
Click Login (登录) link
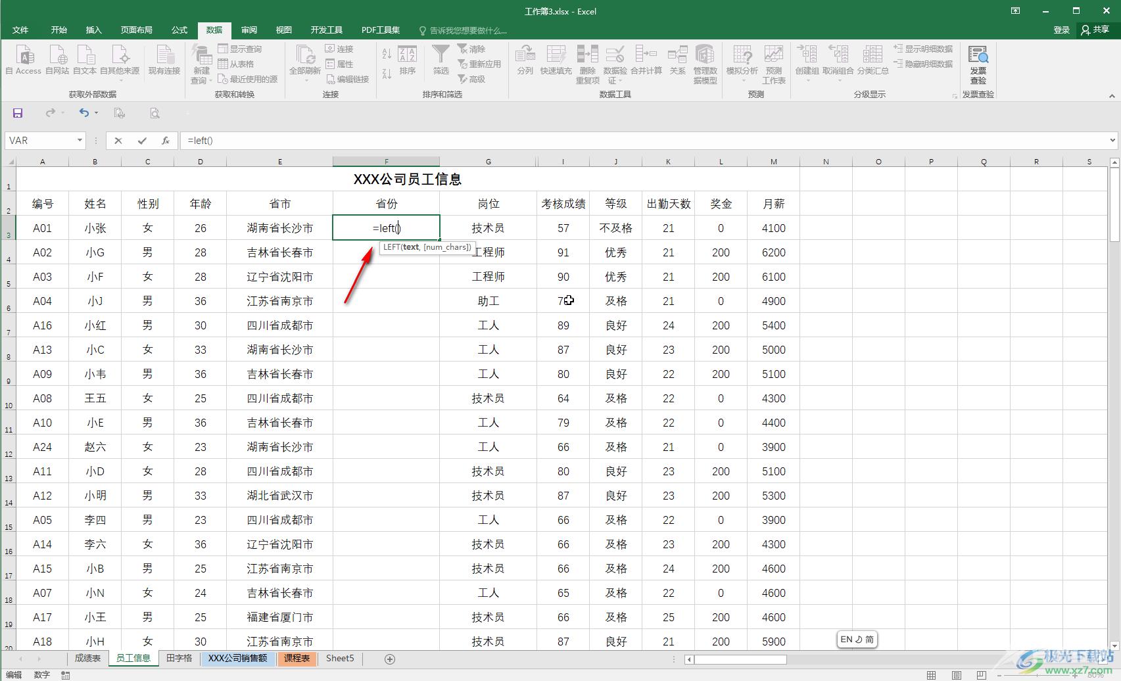(x=1061, y=30)
